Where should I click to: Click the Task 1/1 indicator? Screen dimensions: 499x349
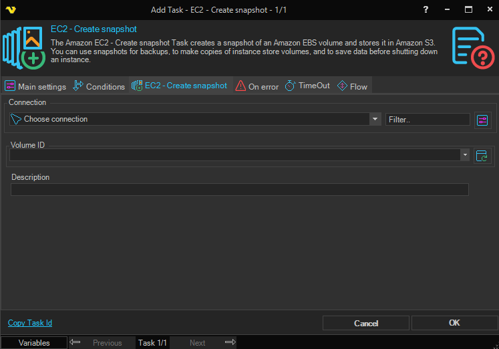(x=152, y=342)
